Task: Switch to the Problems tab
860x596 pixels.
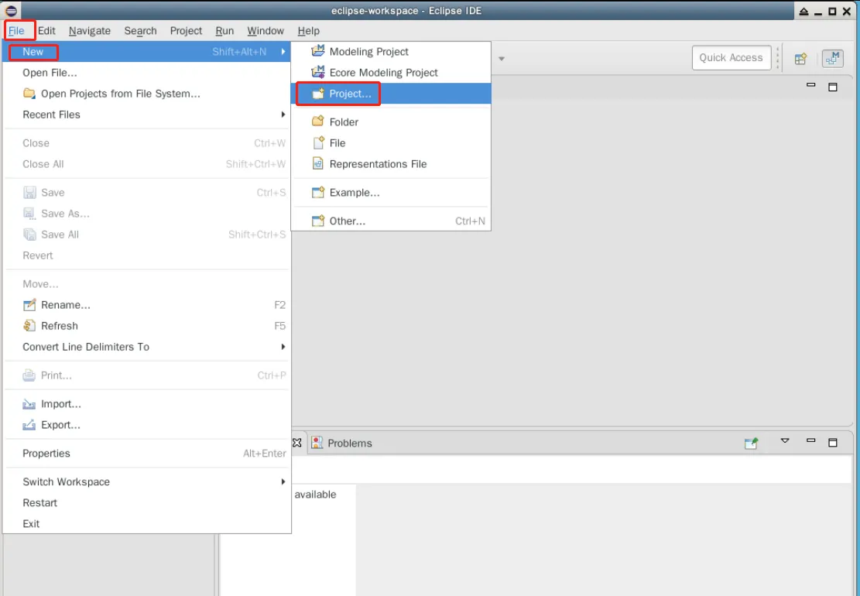Action: tap(342, 443)
